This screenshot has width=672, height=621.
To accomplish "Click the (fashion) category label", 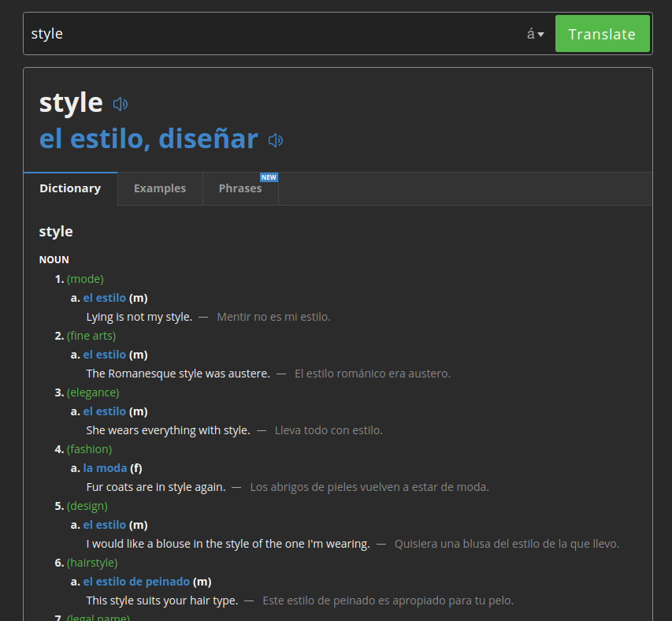I will 89,448.
